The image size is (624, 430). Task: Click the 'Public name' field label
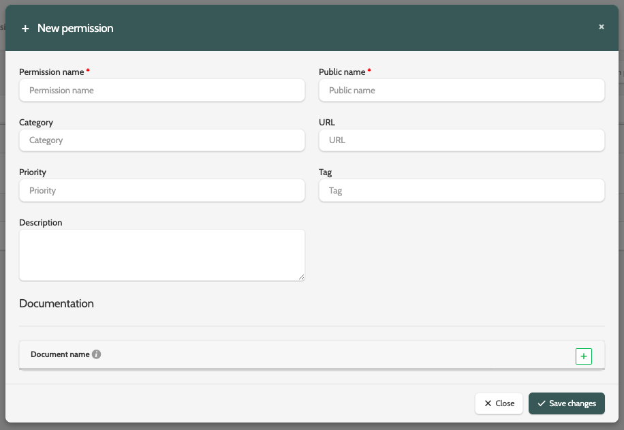click(x=342, y=72)
